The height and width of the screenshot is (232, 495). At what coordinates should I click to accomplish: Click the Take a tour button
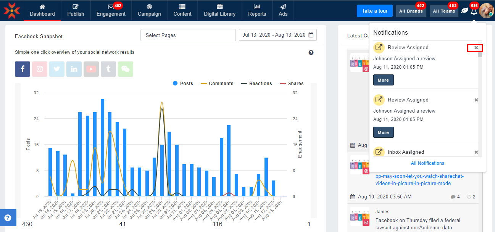point(374,11)
